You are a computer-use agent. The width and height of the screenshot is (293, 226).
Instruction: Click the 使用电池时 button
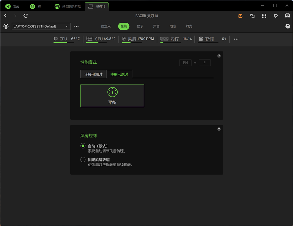[x=119, y=74]
